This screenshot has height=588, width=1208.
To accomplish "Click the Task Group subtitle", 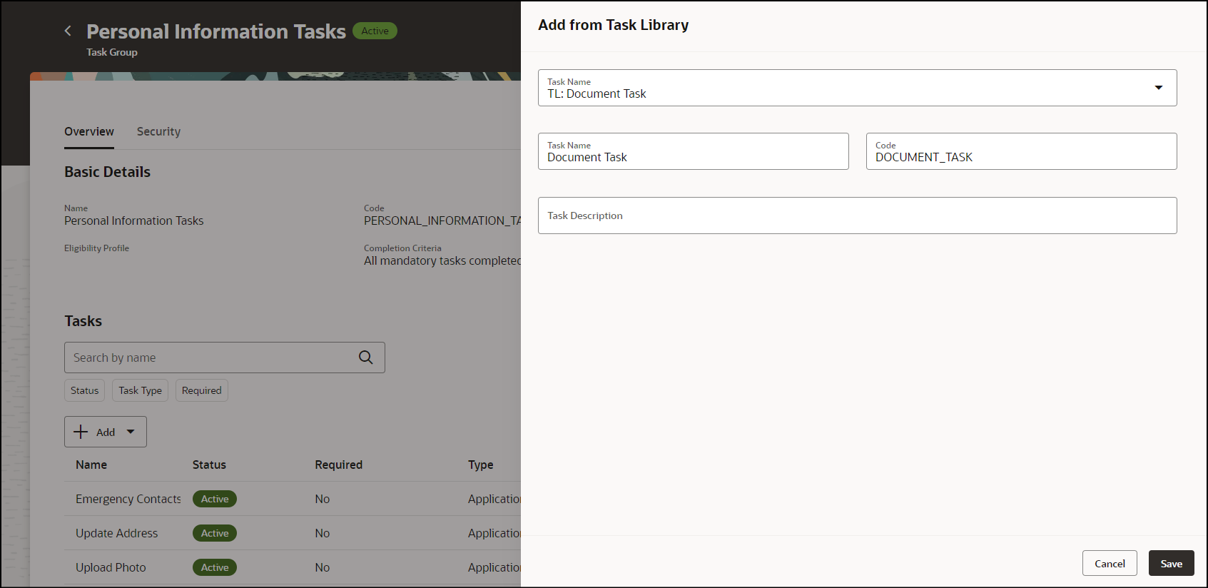I will click(112, 52).
